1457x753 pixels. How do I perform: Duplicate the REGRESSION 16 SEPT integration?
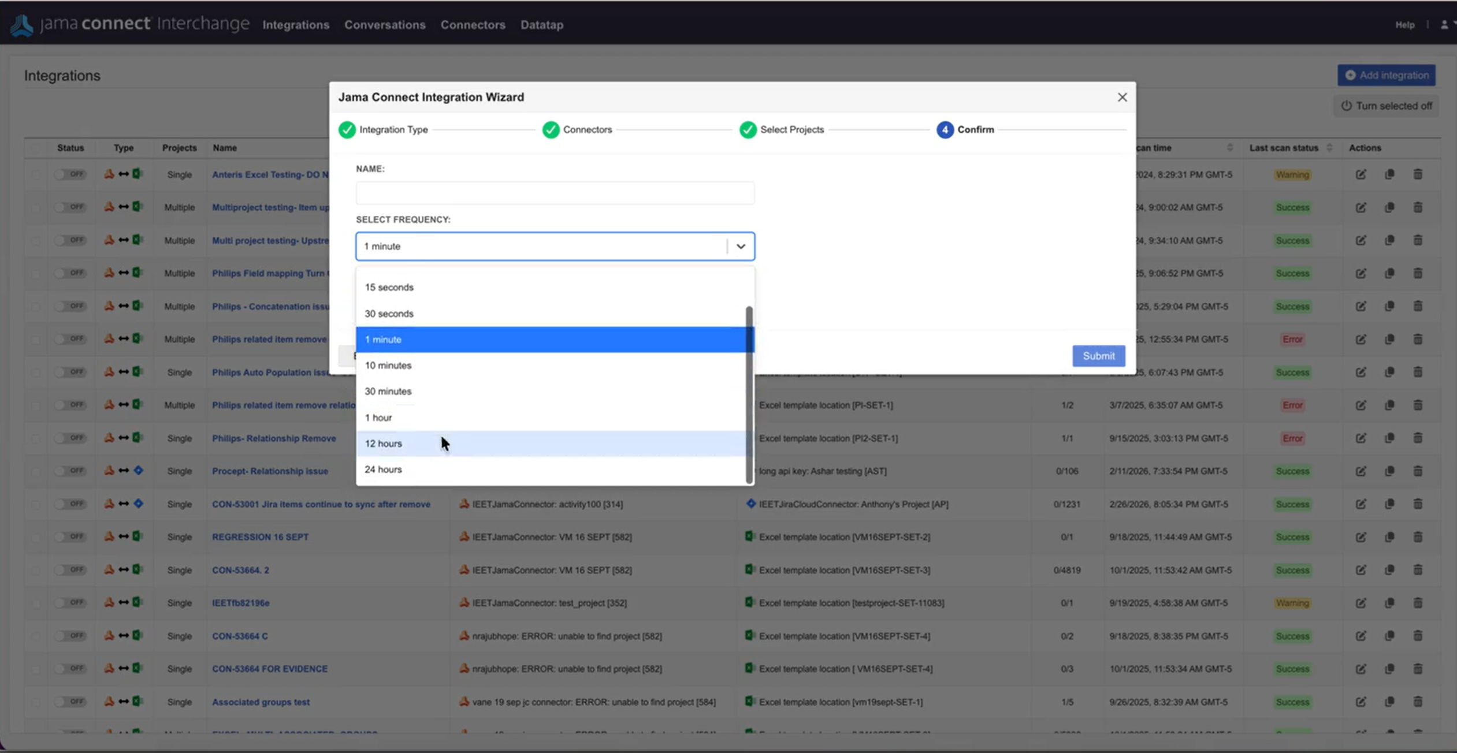click(x=1389, y=536)
